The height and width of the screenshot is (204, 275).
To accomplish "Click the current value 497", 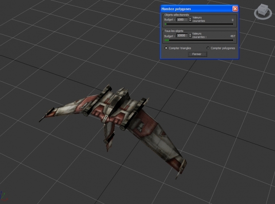I will [233, 36].
